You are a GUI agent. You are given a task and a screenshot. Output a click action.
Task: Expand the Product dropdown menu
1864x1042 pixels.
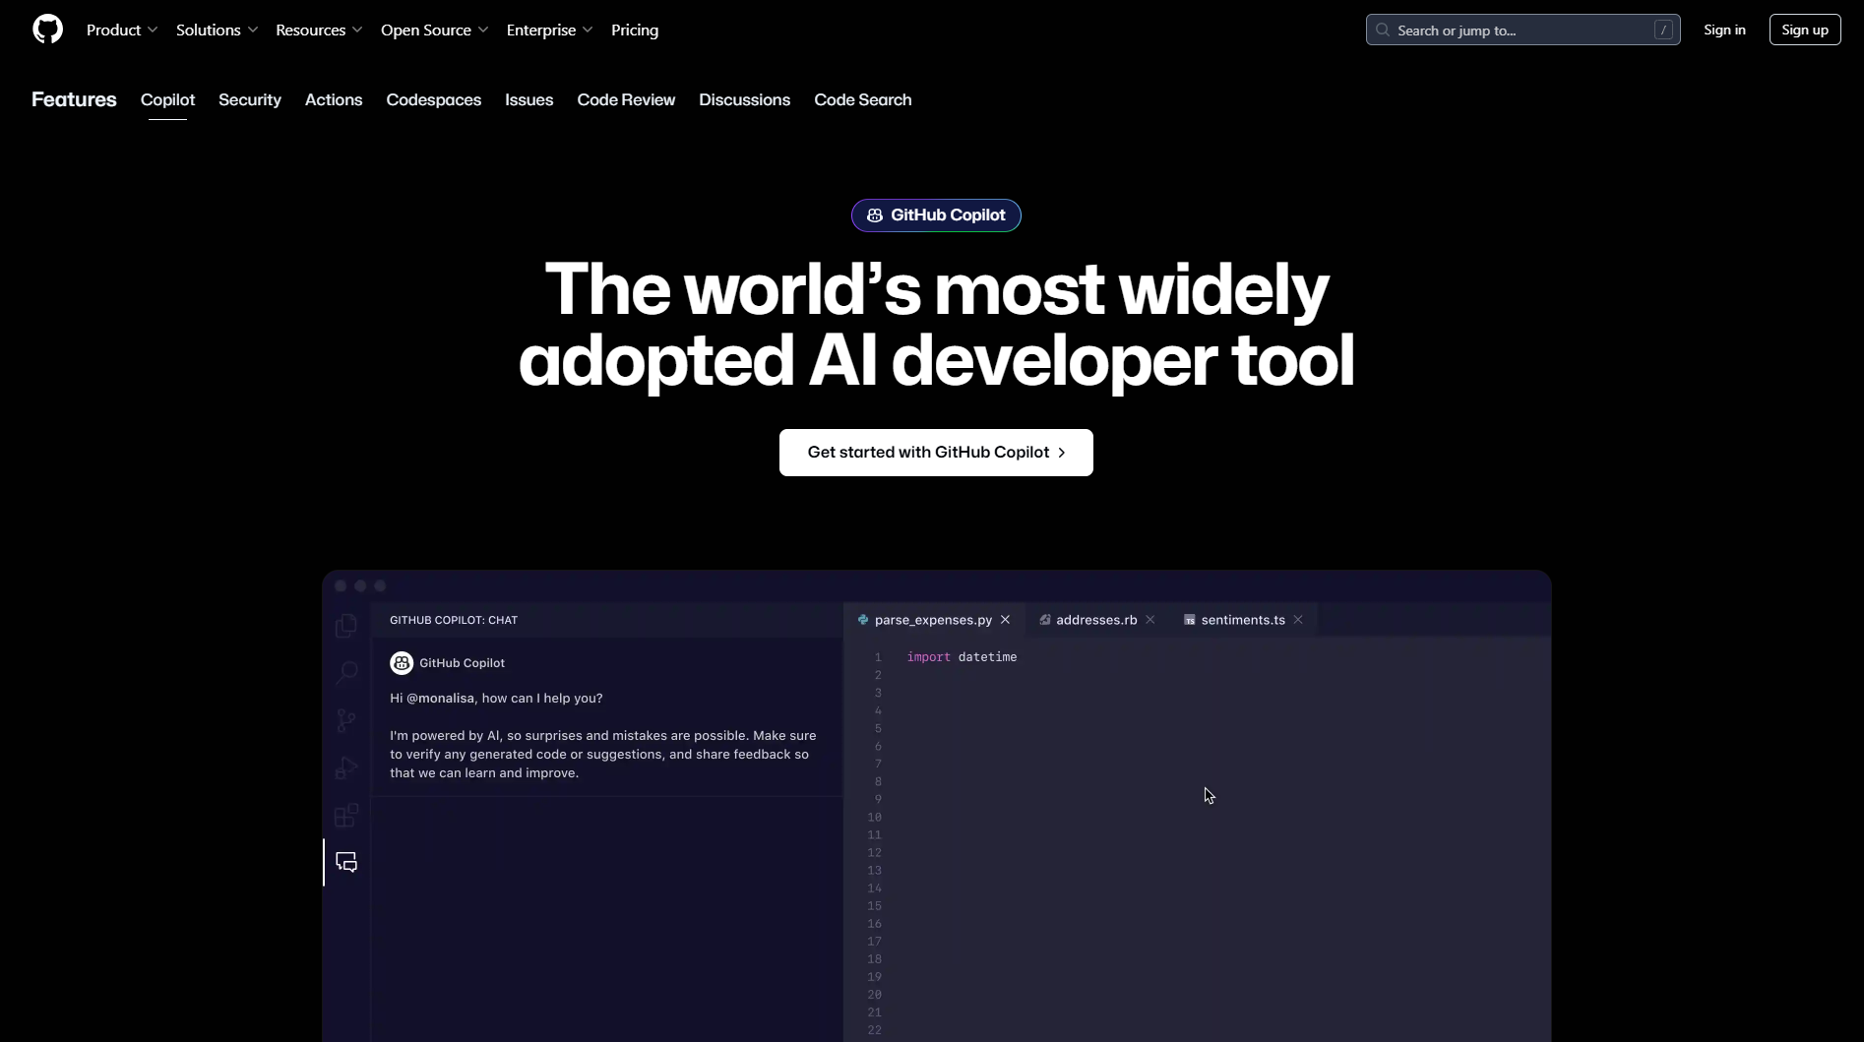click(x=122, y=30)
